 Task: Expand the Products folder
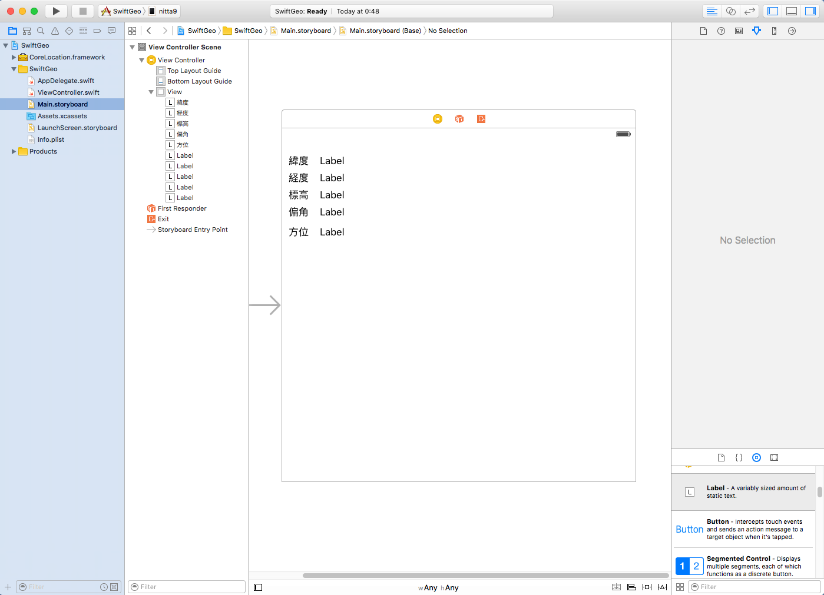coord(14,151)
